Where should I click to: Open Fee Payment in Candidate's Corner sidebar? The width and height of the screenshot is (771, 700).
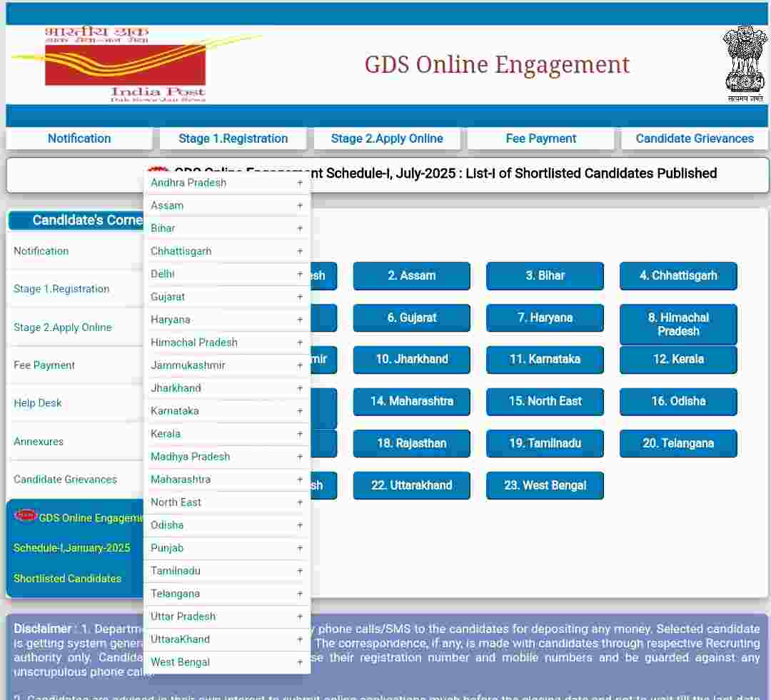75,365
